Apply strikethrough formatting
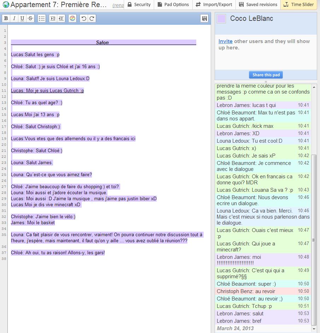Image resolution: width=320 pixels, height=333 pixels. click(30, 19)
